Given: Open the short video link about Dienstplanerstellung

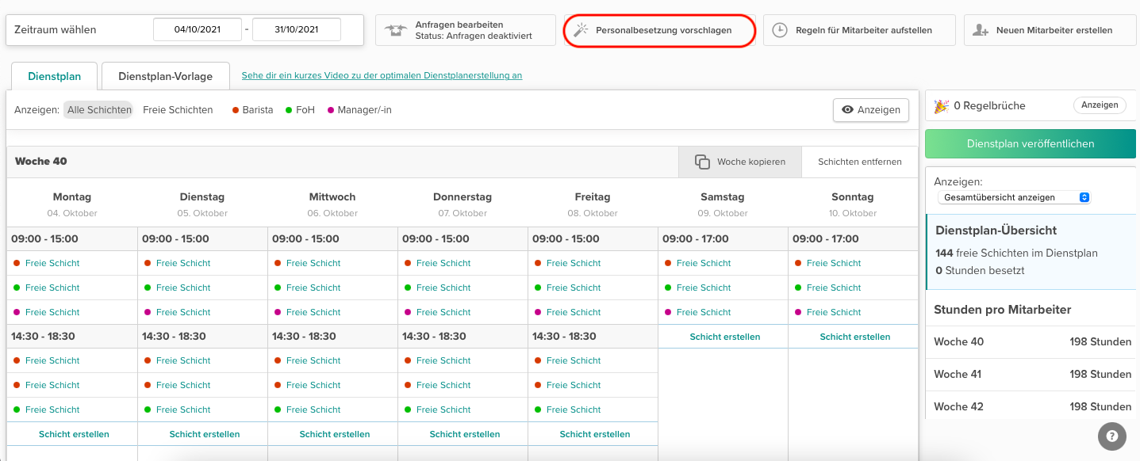Looking at the screenshot, I should pyautogui.click(x=382, y=76).
